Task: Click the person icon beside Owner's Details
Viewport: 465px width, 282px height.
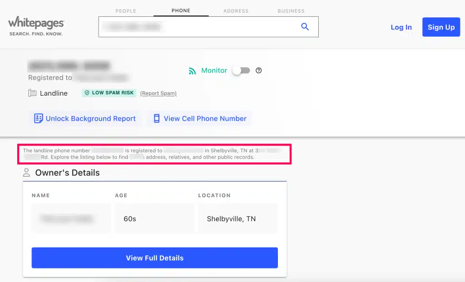Action: (x=26, y=173)
